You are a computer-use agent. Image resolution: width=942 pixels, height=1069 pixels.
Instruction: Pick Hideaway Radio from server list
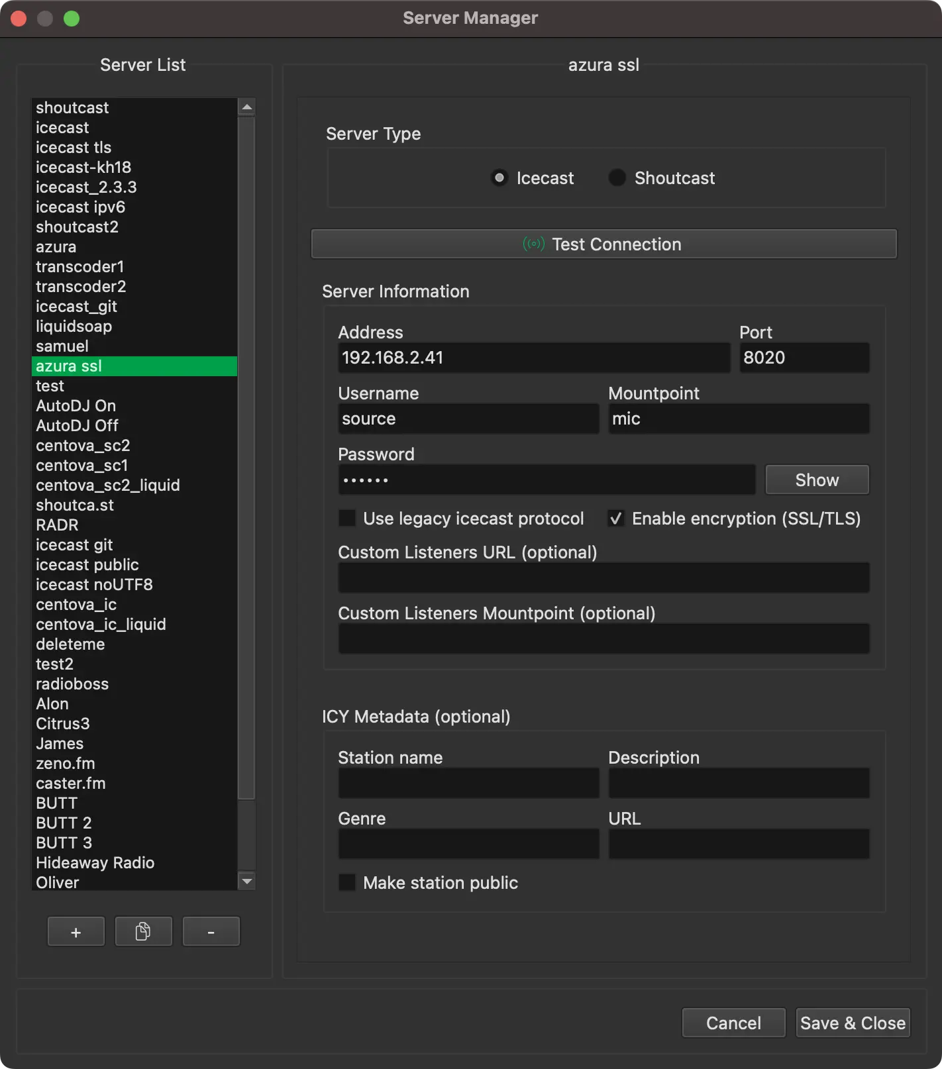tap(95, 863)
